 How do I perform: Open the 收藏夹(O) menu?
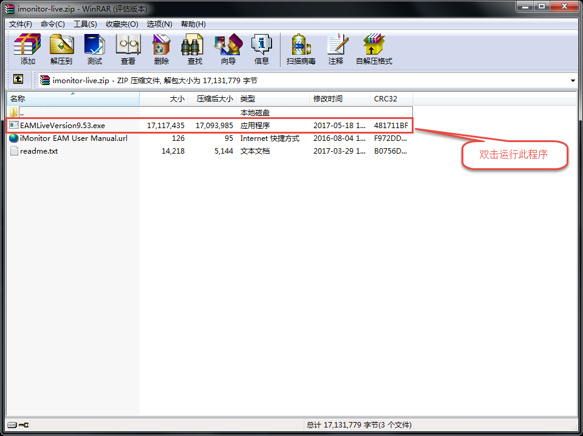(x=122, y=24)
